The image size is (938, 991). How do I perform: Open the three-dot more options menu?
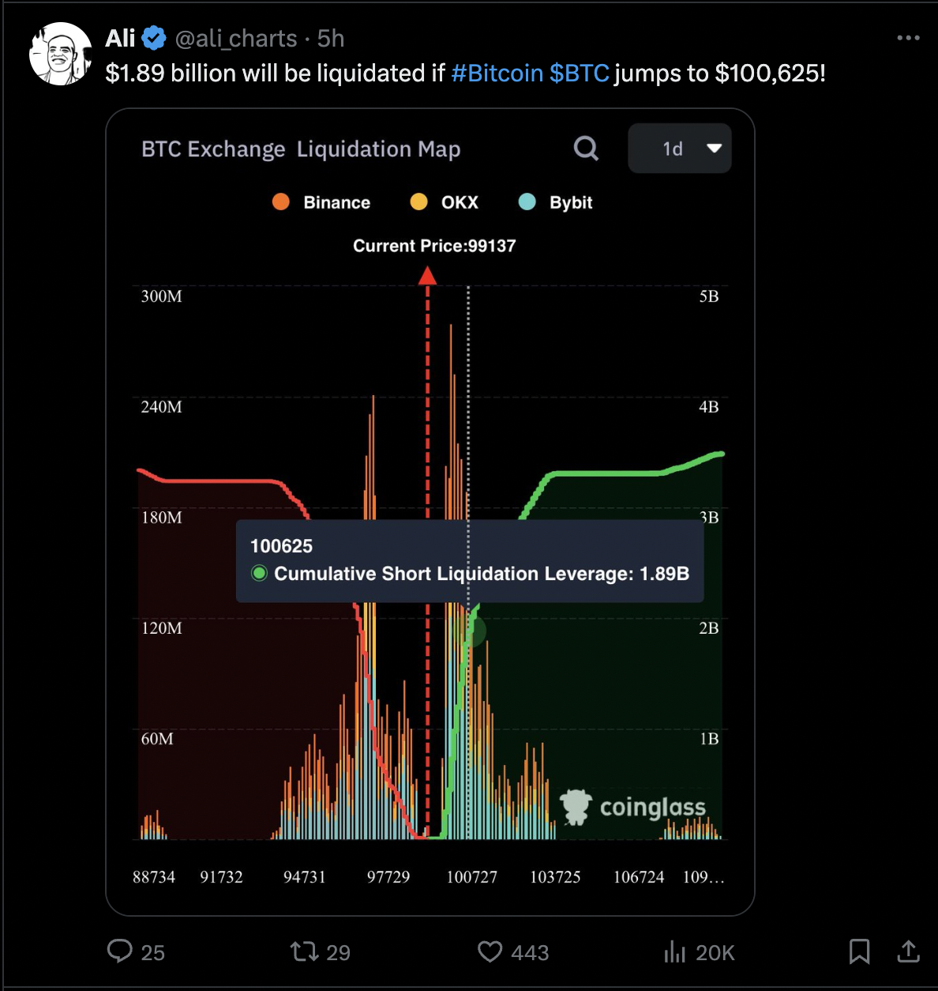coord(908,38)
